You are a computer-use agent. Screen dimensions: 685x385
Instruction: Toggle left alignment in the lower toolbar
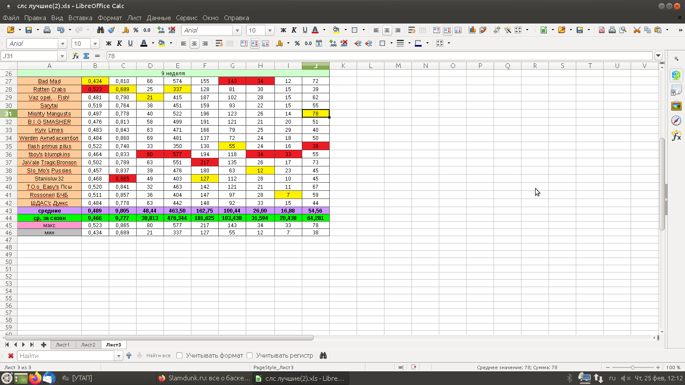(183, 43)
